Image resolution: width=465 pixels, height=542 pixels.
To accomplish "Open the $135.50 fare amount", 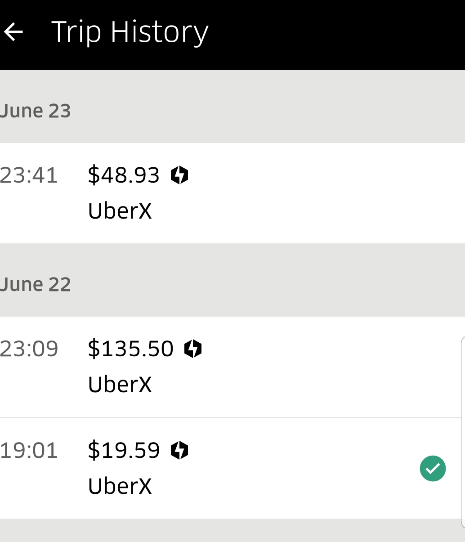I will click(130, 349).
